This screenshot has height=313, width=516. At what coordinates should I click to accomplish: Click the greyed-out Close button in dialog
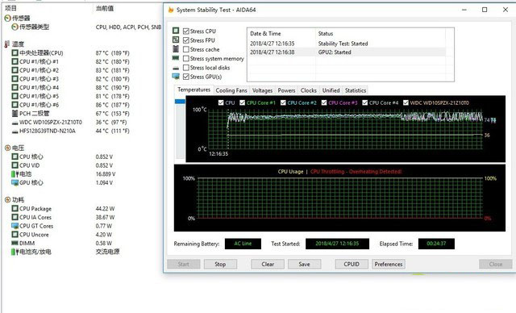tap(496, 264)
